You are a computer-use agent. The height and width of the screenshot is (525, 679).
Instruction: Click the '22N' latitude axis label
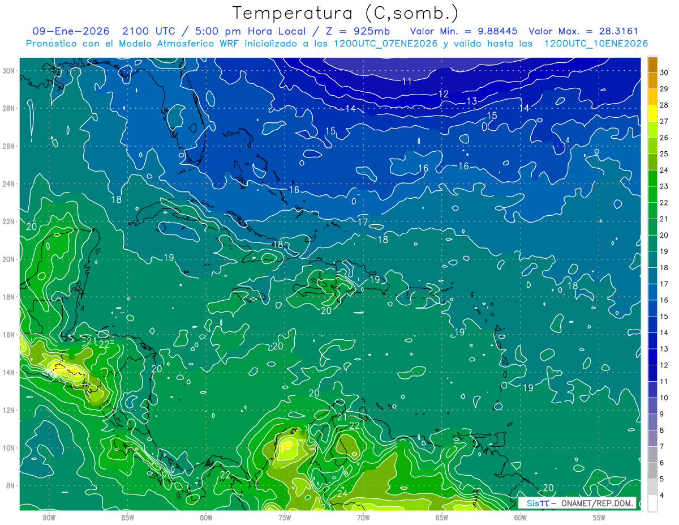pos(8,221)
